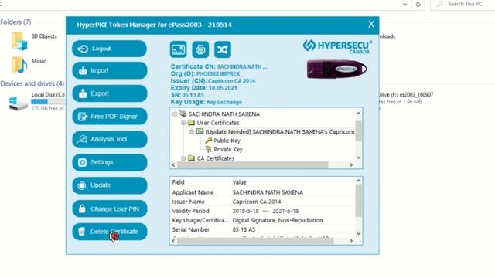Click the ePass USB token image
Screen dimensions: 495x278
(336, 69)
